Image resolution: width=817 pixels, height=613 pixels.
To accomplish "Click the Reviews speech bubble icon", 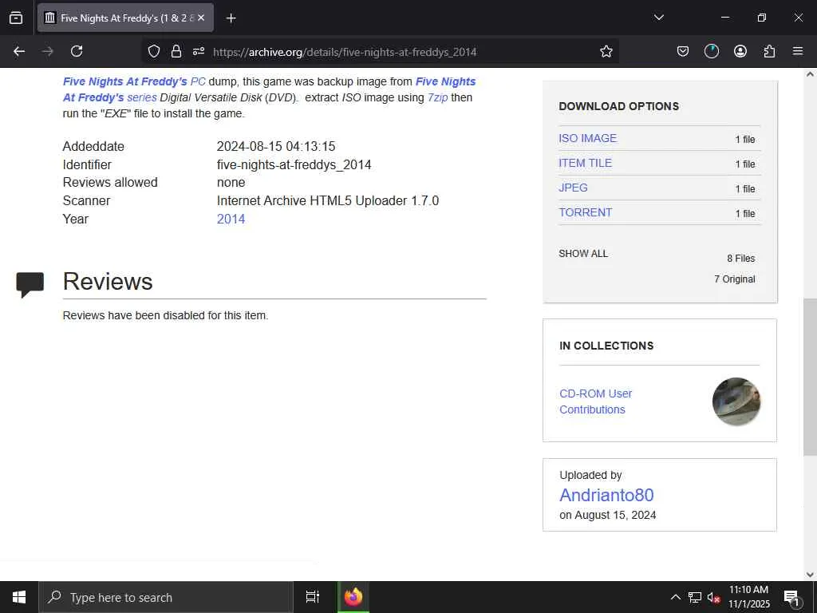I will tap(30, 285).
